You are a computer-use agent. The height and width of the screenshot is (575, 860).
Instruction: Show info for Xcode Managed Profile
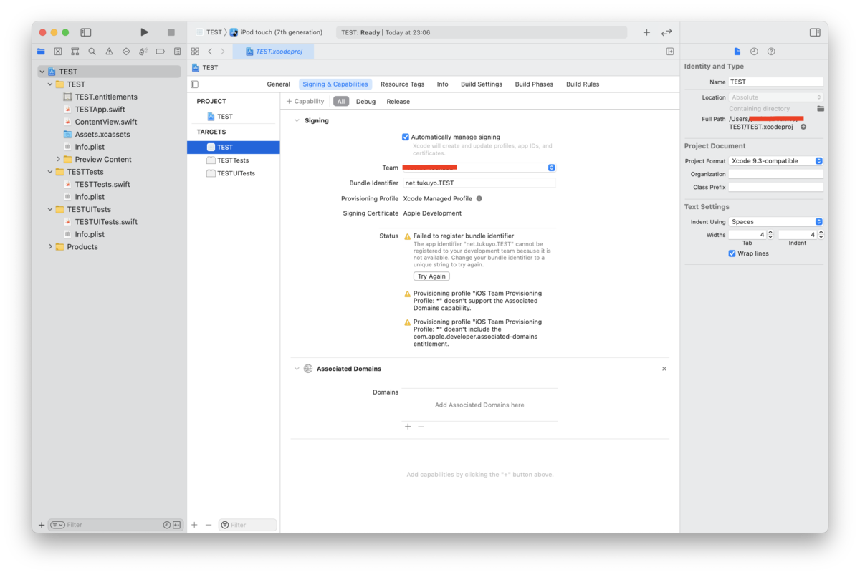(479, 198)
